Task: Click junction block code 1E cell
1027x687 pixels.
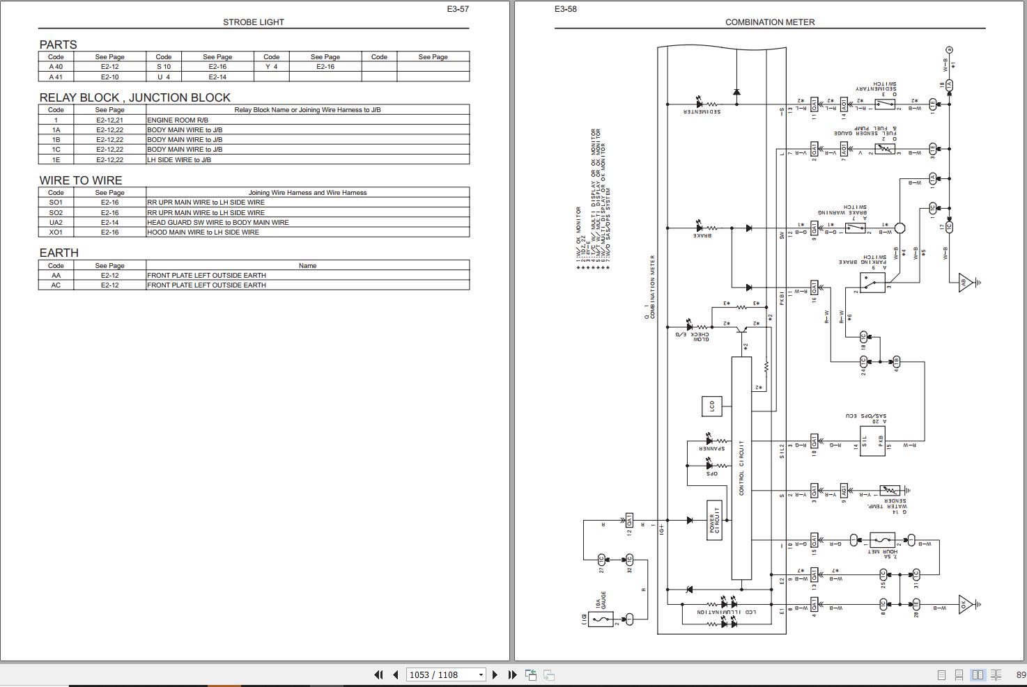Action: tap(56, 160)
